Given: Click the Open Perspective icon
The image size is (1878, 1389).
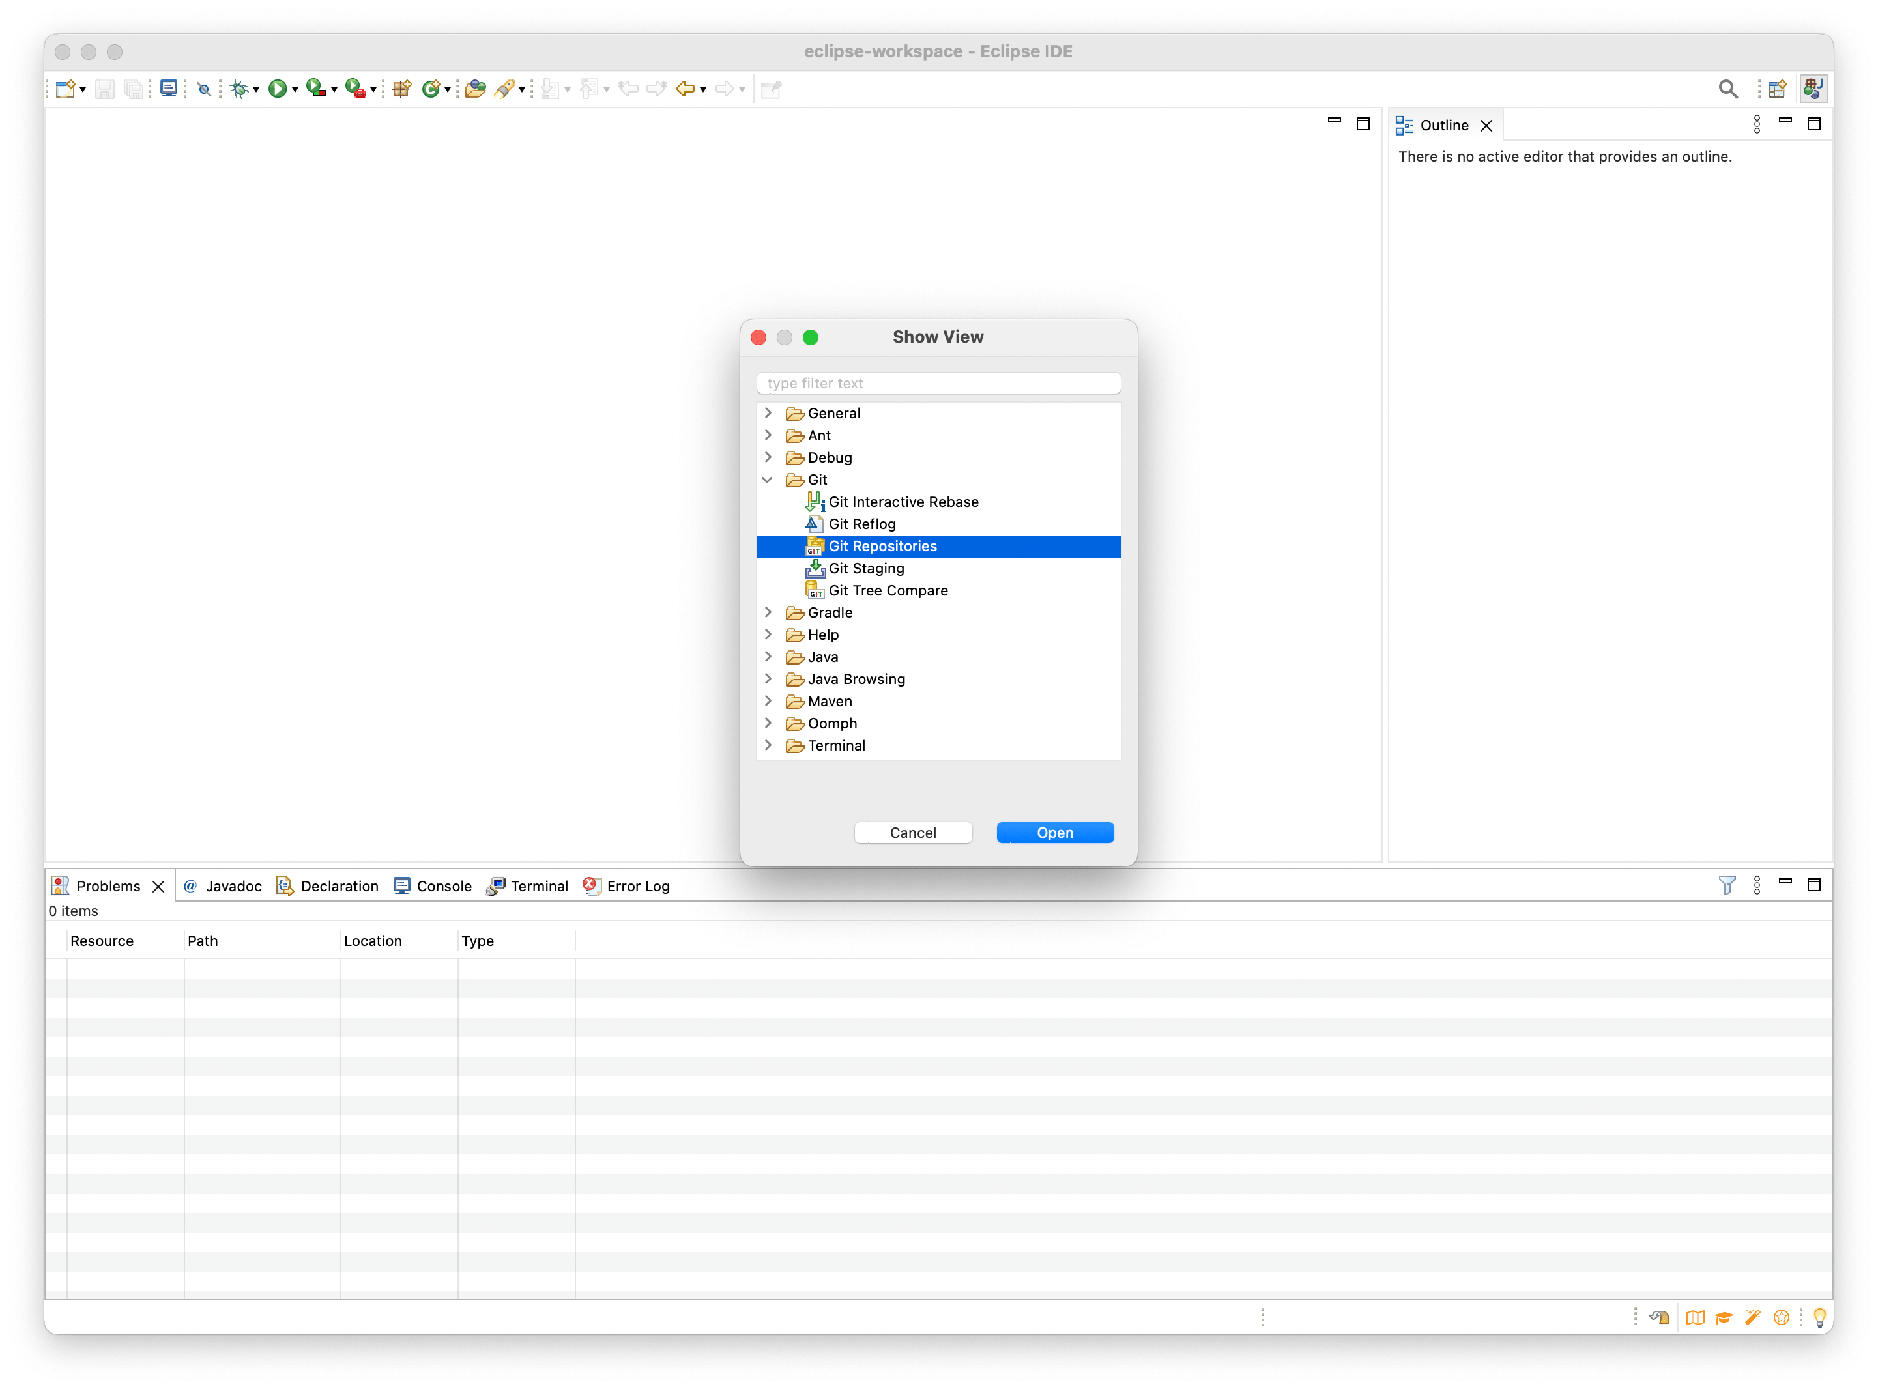Looking at the screenshot, I should pyautogui.click(x=1776, y=89).
